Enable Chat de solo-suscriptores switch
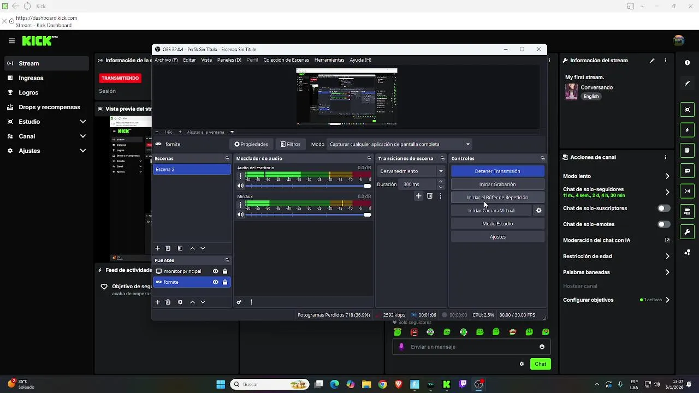The image size is (699, 393). (664, 209)
